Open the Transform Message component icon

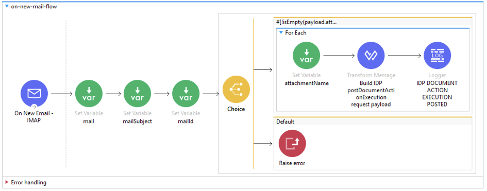click(371, 56)
